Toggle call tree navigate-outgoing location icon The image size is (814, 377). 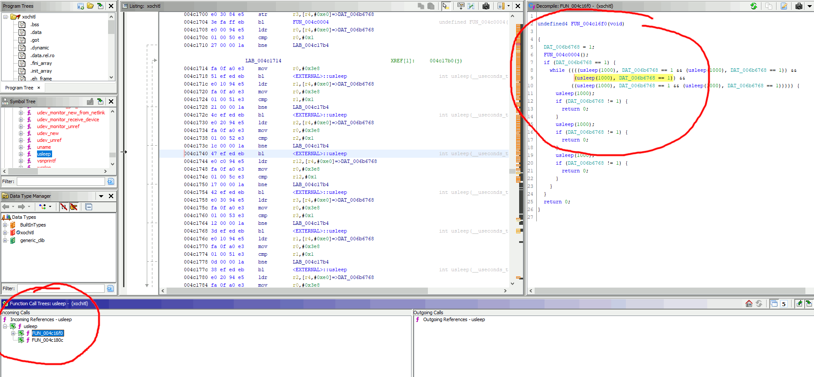[x=799, y=303]
